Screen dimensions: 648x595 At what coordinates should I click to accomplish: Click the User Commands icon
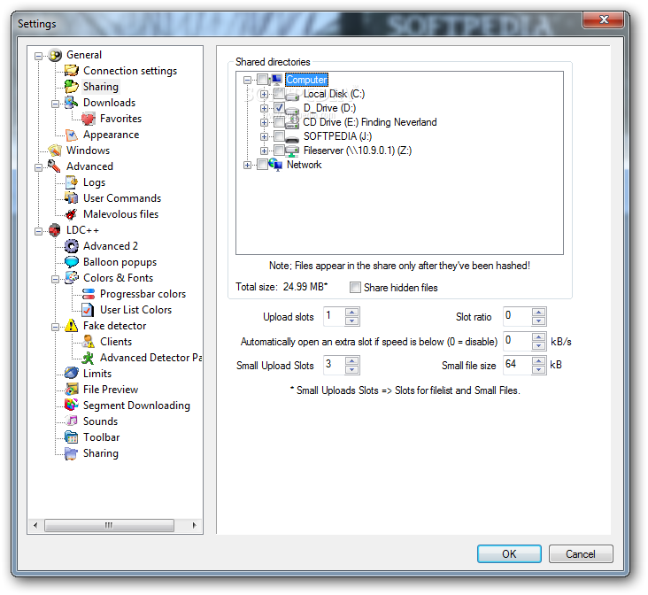click(72, 198)
